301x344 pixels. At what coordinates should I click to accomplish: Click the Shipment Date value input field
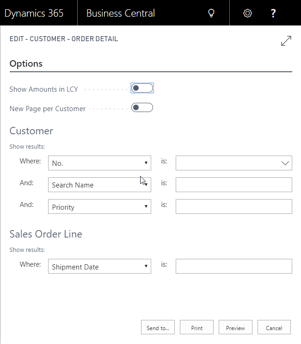(234, 266)
